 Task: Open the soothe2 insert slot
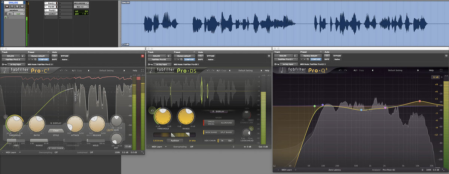tap(51, 14)
